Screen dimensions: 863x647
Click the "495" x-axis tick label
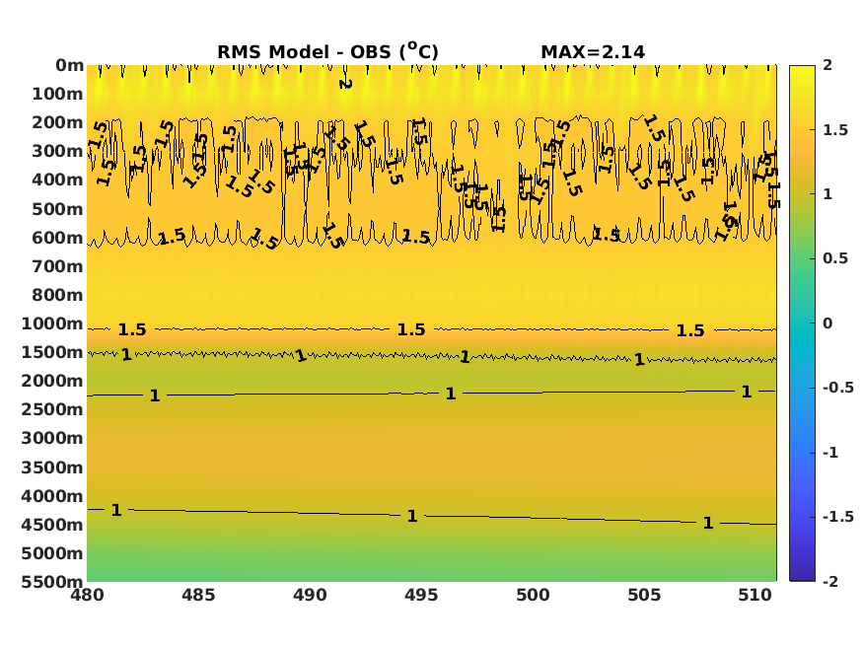[421, 595]
